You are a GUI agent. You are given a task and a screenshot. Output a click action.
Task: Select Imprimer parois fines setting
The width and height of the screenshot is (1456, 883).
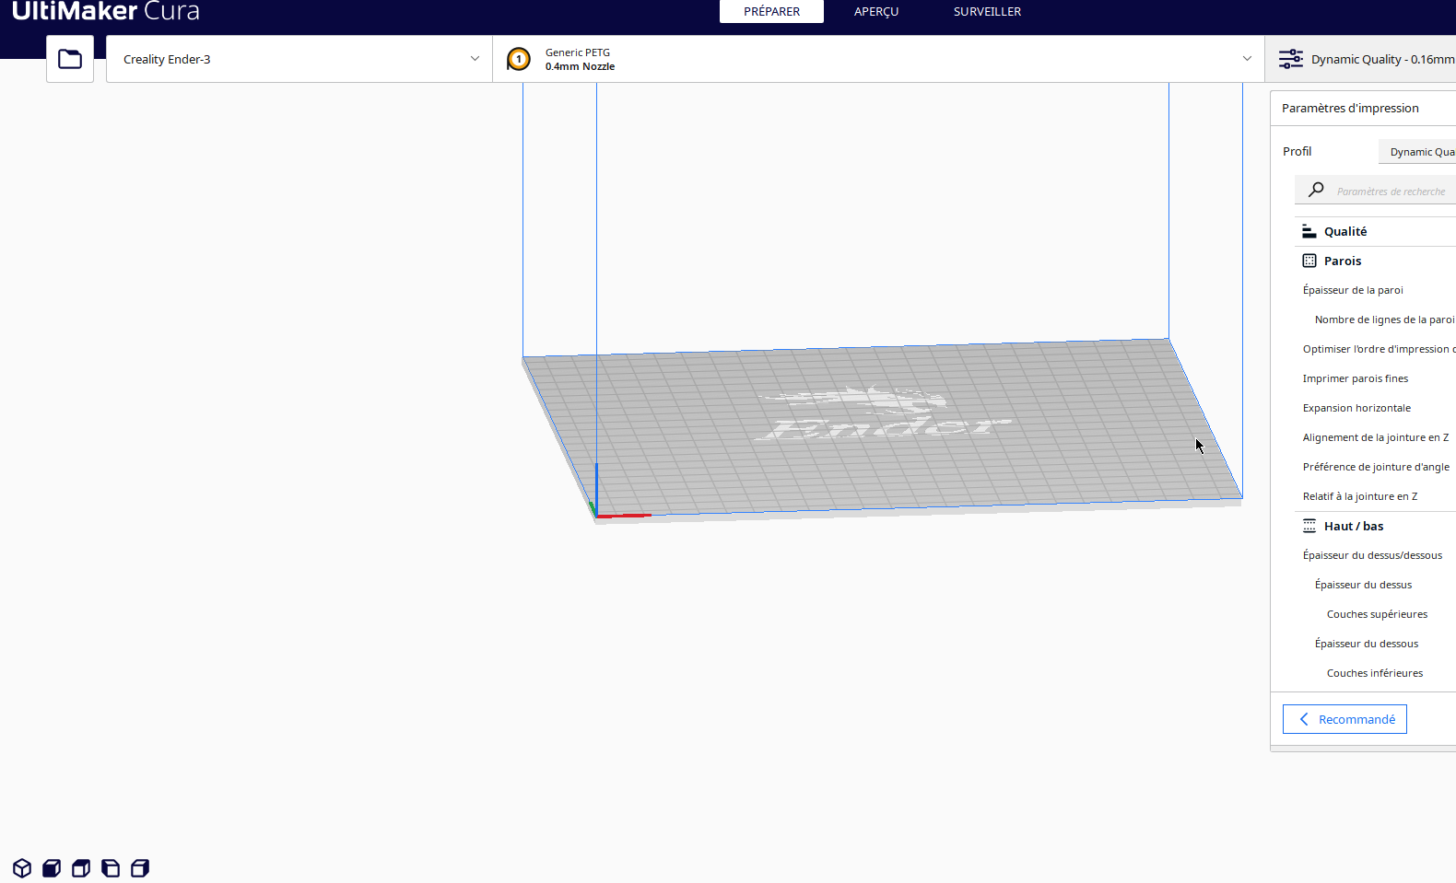pyautogui.click(x=1356, y=378)
